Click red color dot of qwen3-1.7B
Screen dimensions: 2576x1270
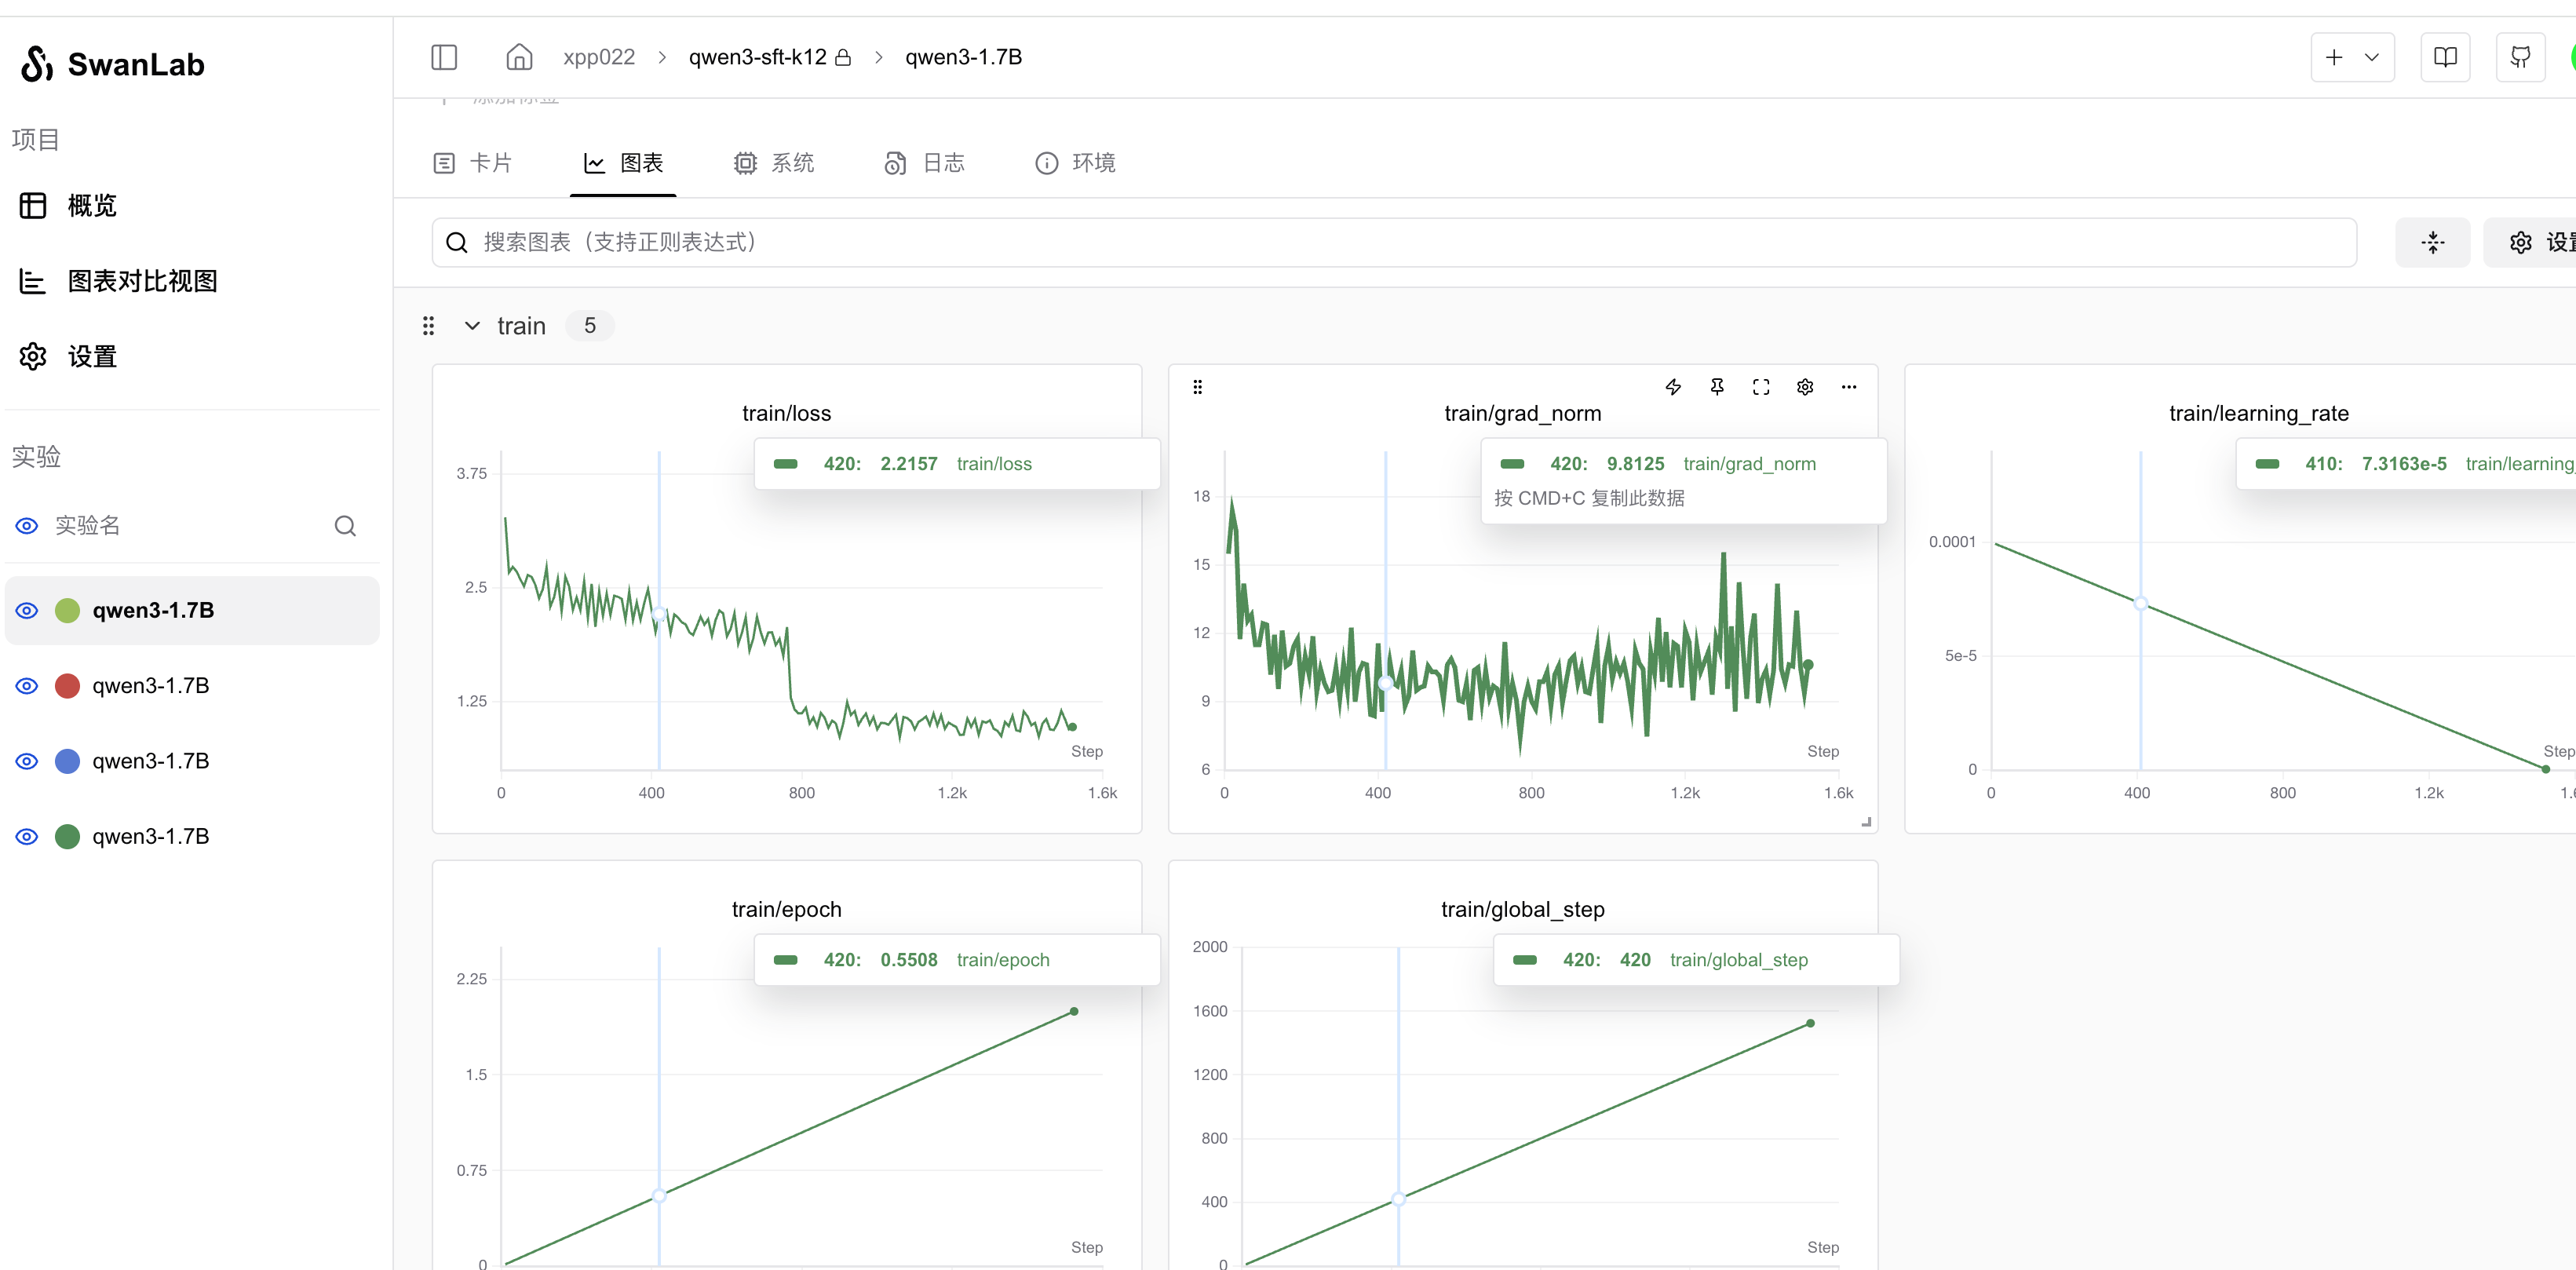pyautogui.click(x=67, y=686)
